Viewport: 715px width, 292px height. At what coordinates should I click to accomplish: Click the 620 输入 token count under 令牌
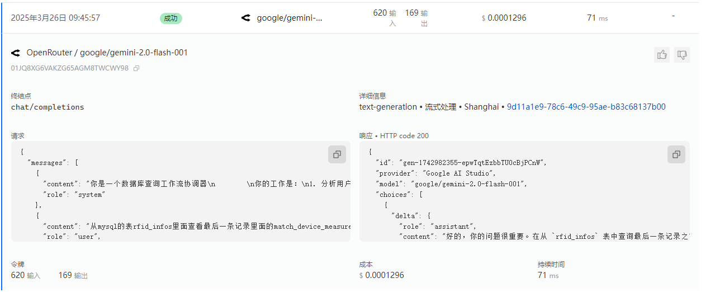click(x=26, y=275)
